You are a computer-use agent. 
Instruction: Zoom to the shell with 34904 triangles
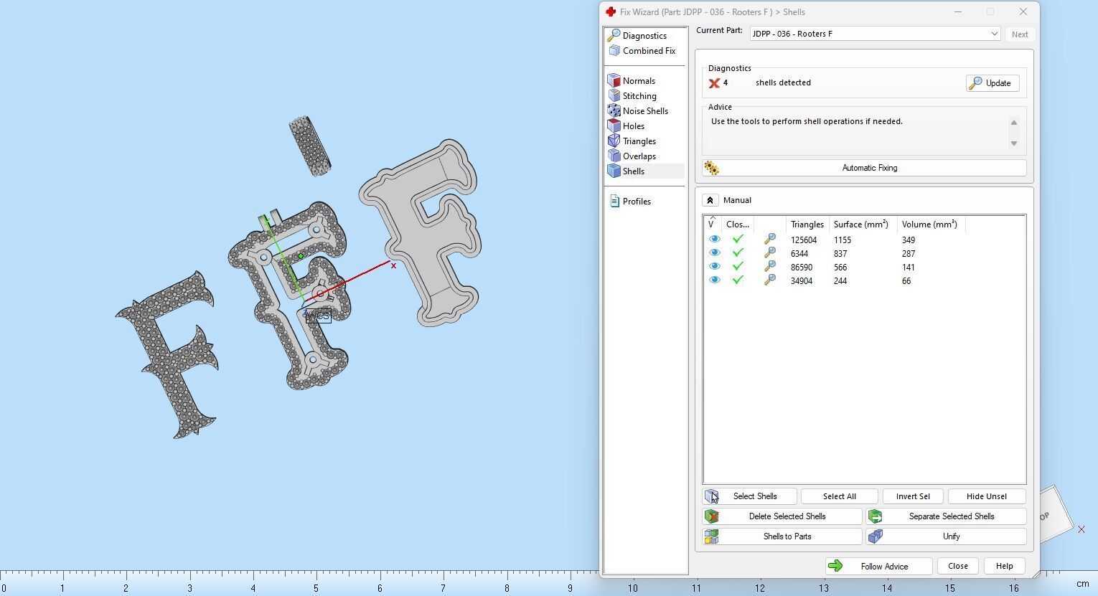tap(769, 280)
